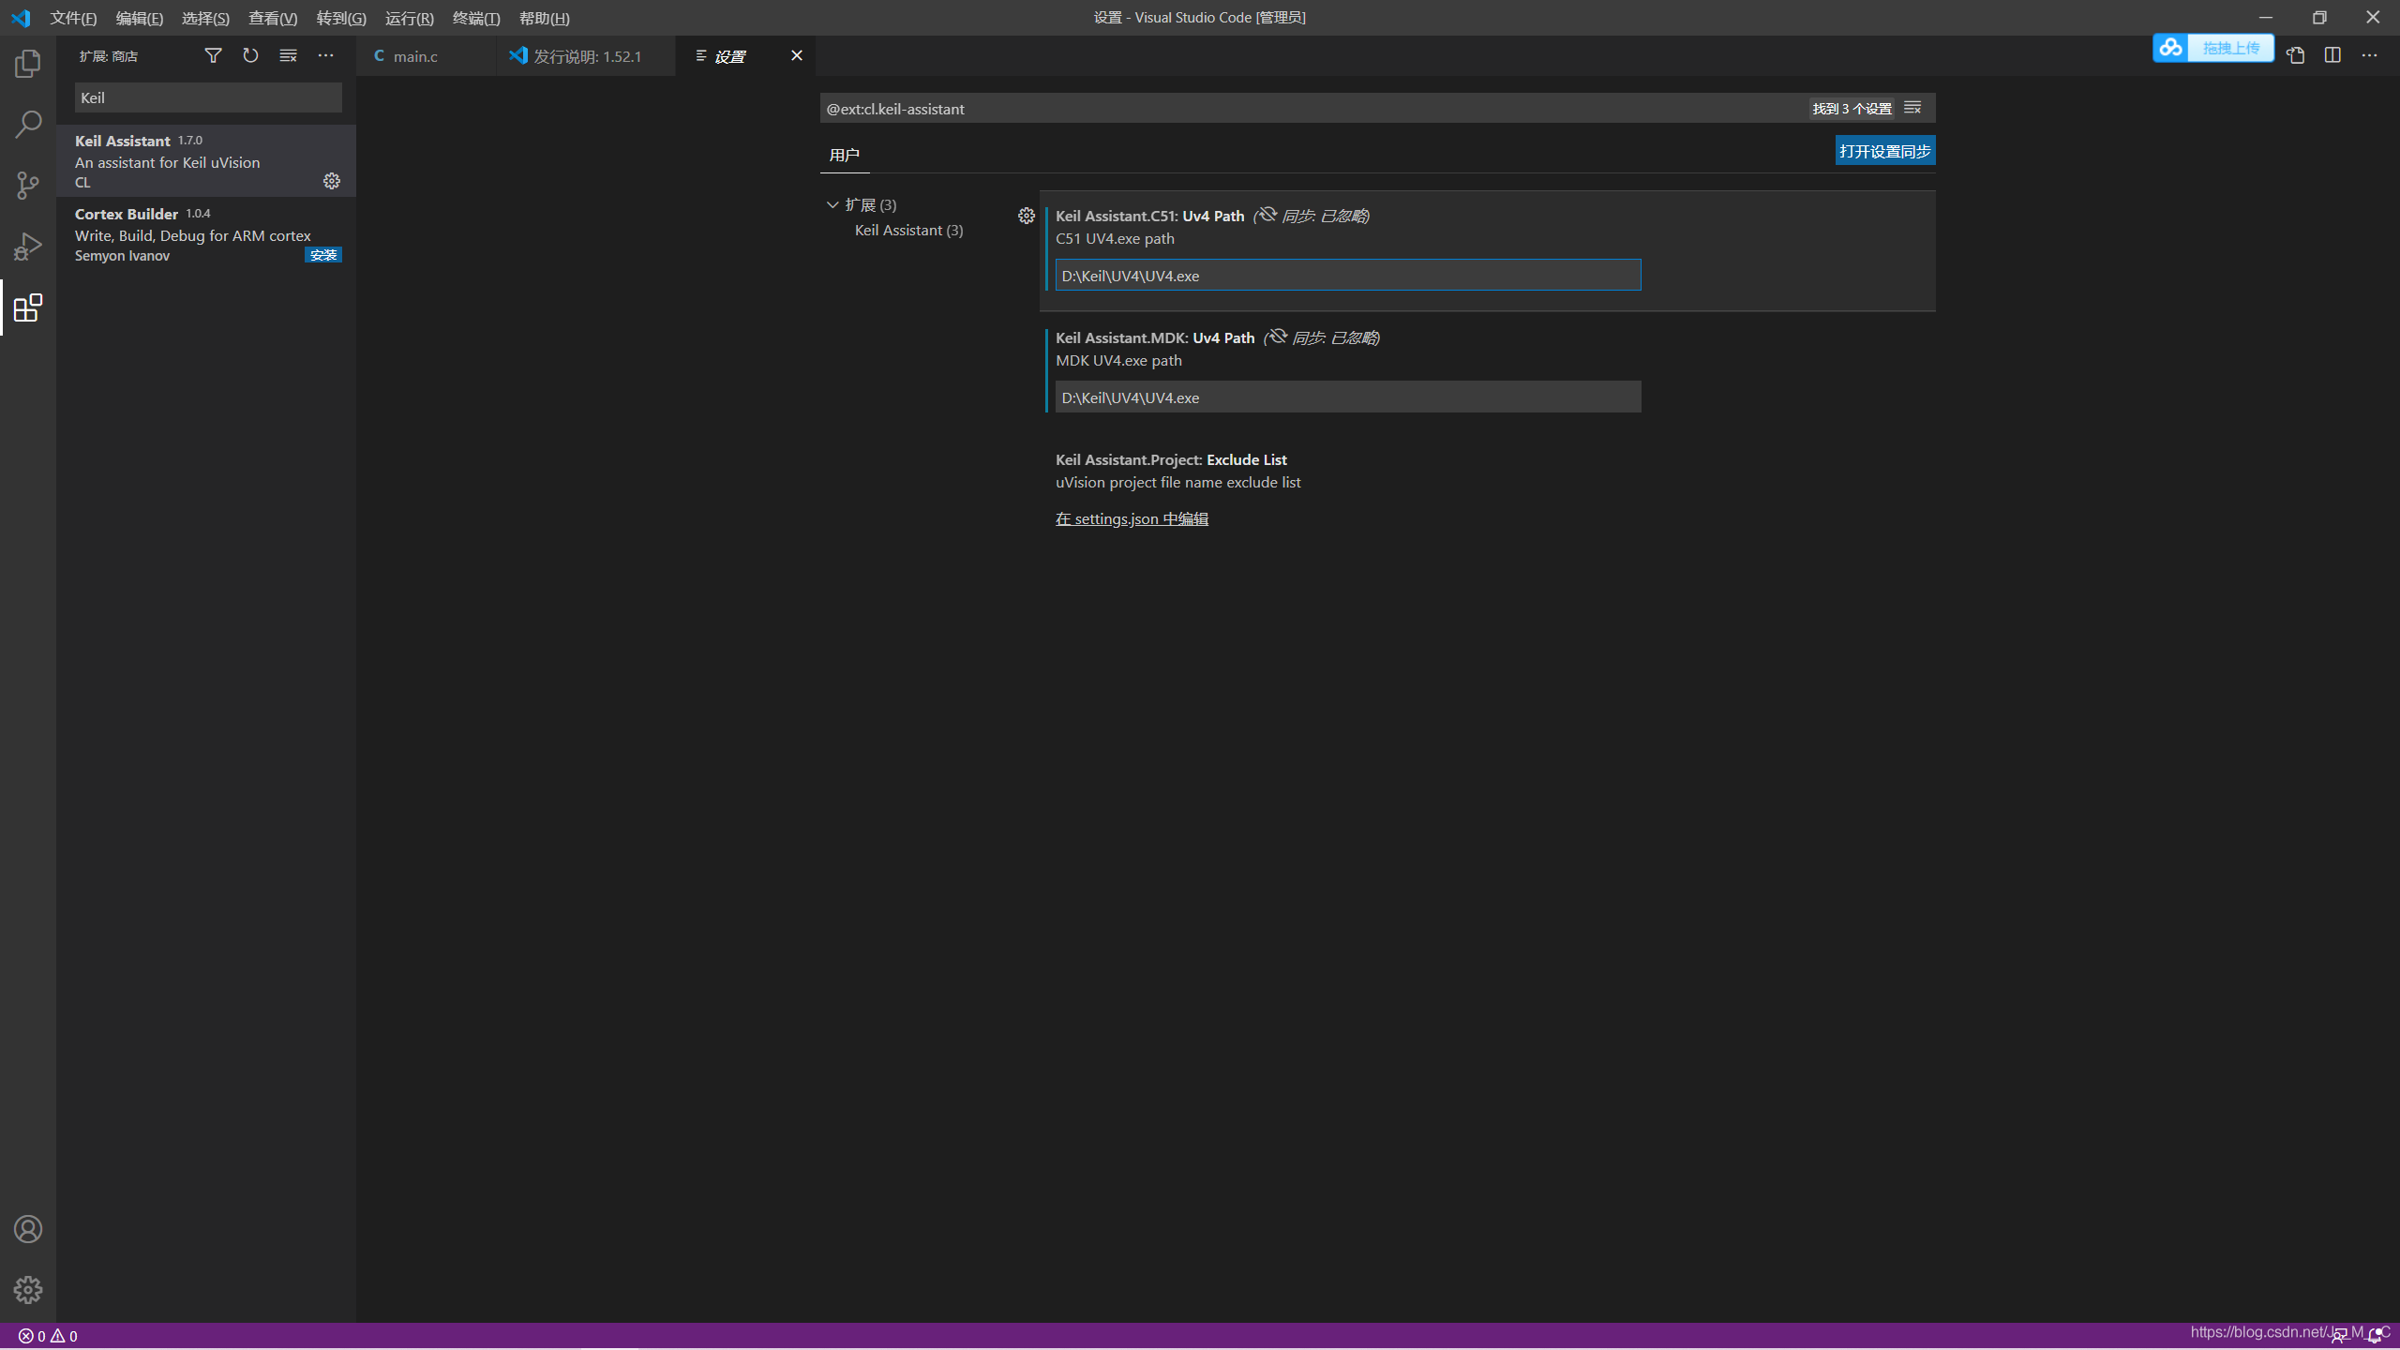Click the VS Code logo icon
This screenshot has height=1350, width=2400.
pos(21,18)
